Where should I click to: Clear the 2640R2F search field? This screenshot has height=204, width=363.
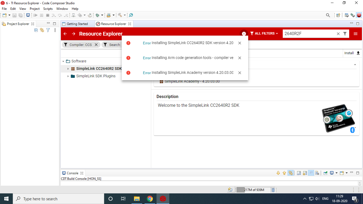click(338, 34)
